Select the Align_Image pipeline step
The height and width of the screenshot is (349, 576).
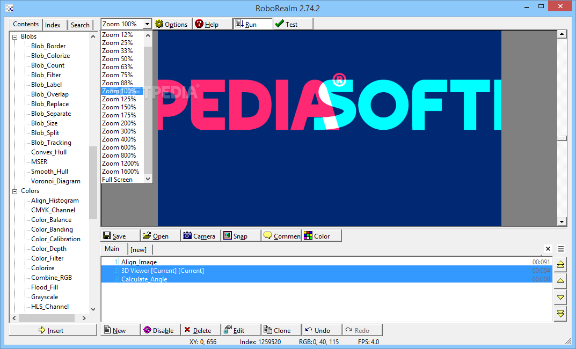[x=326, y=262]
